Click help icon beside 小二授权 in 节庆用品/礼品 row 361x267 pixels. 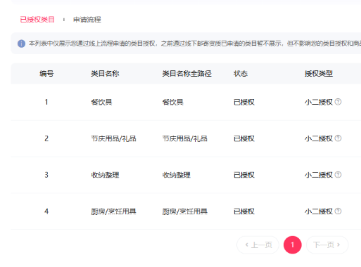point(338,138)
